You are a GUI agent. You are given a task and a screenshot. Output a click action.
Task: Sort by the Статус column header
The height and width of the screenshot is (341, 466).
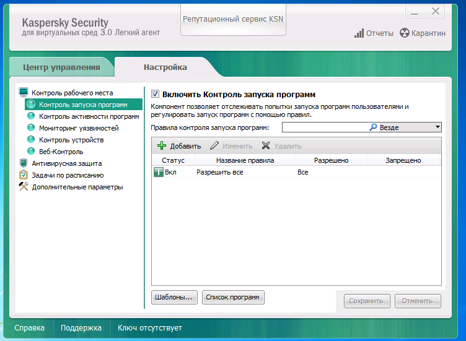click(x=174, y=160)
